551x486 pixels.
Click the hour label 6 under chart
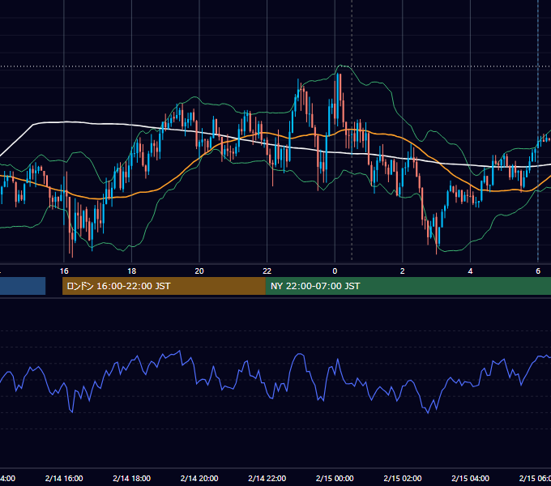[x=538, y=271]
